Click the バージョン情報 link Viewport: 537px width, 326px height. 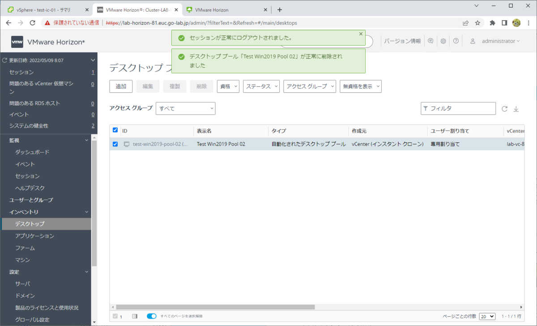[402, 41]
